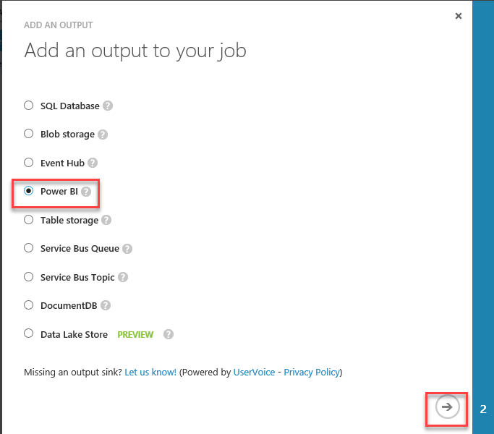Open the UserVoice link

point(254,372)
